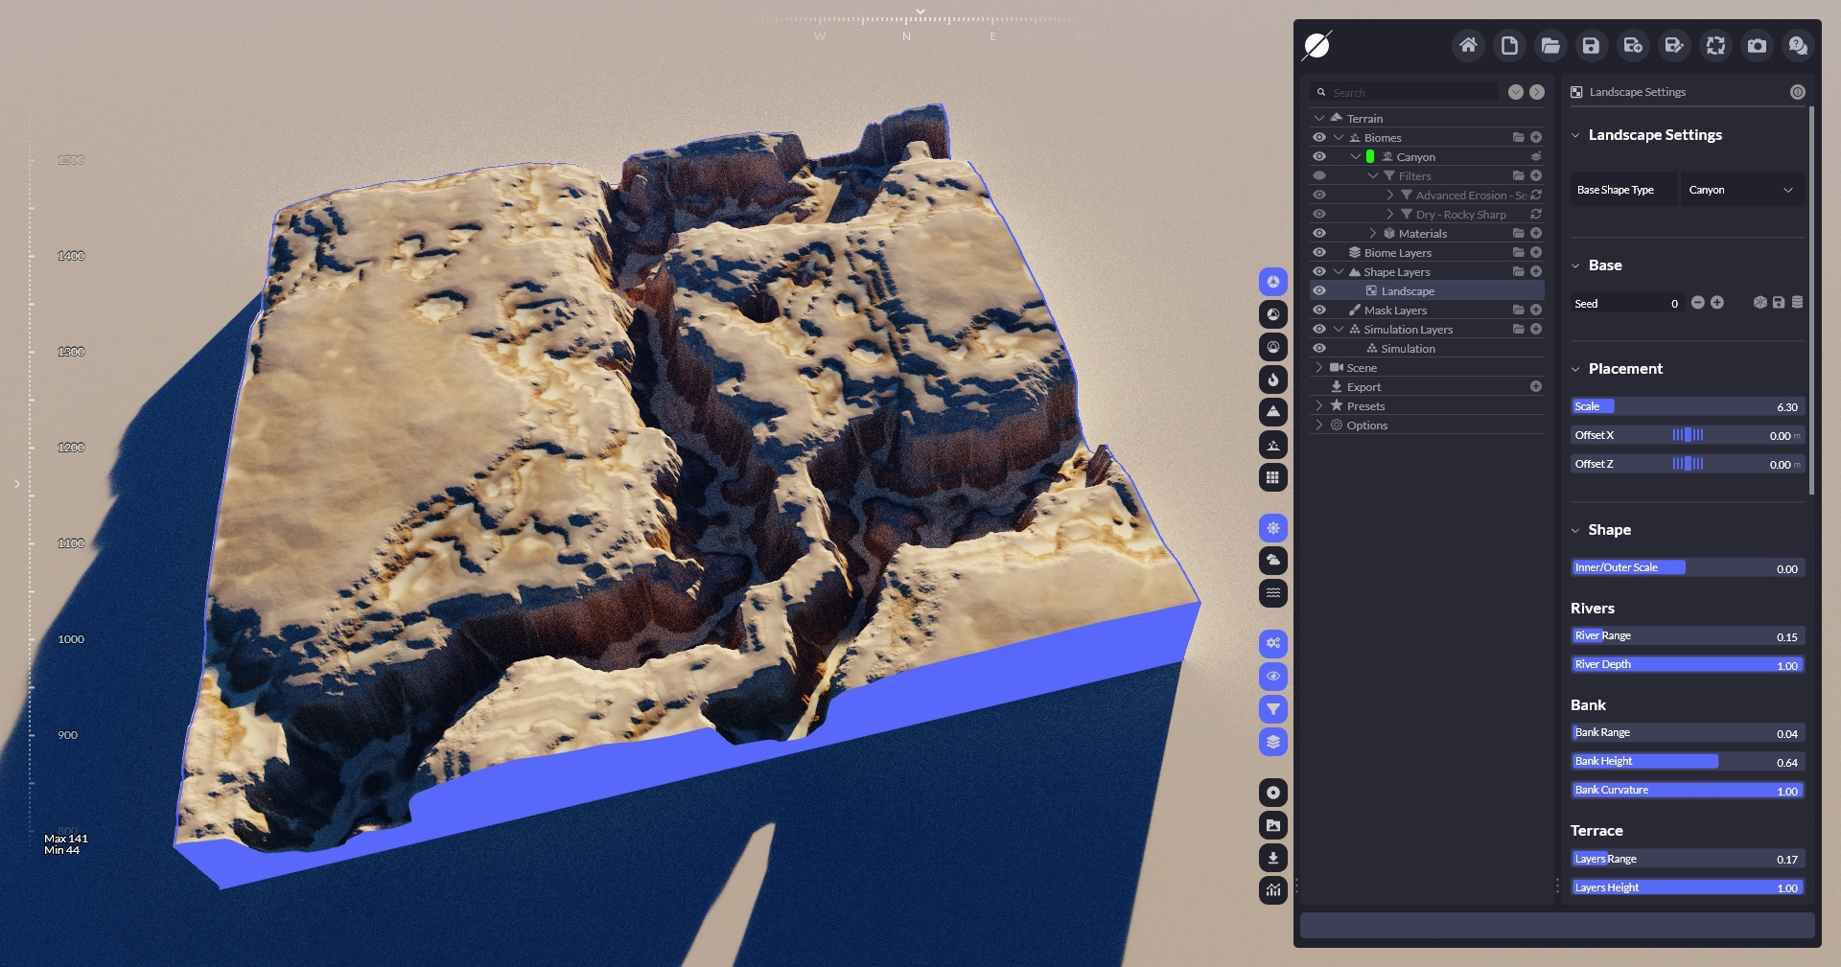Increase the Seed with the plus button
The image size is (1841, 967).
(x=1717, y=303)
